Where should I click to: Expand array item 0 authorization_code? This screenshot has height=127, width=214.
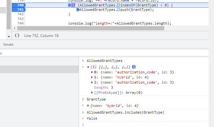point(92,72)
